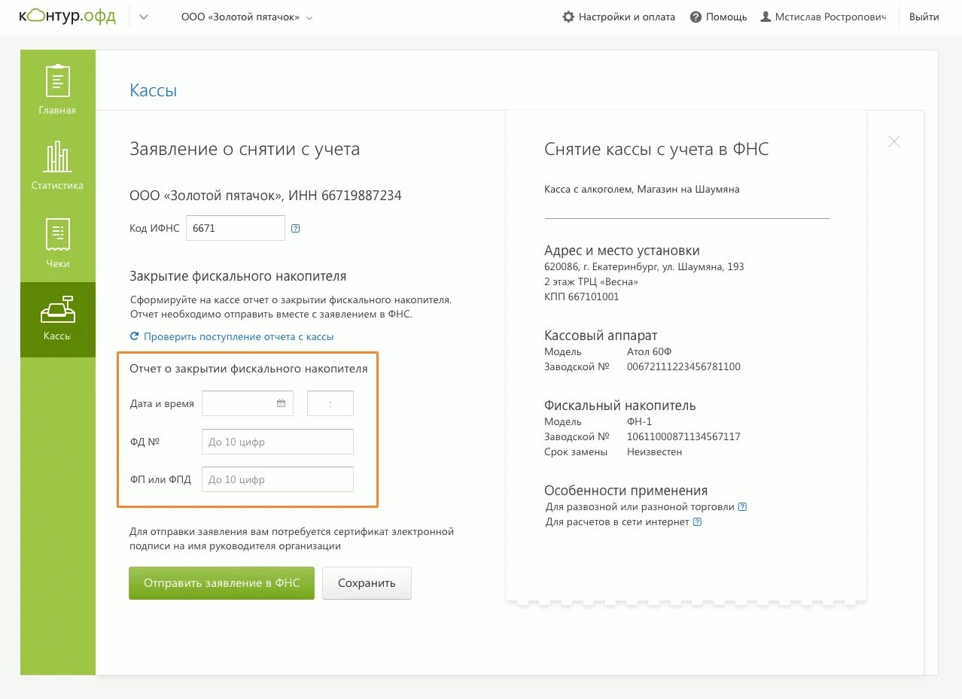This screenshot has width=962, height=699.
Task: Click Отправить заявление в ФНС
Action: [221, 582]
